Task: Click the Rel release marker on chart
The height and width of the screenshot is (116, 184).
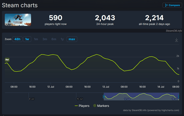Action: click(7, 60)
